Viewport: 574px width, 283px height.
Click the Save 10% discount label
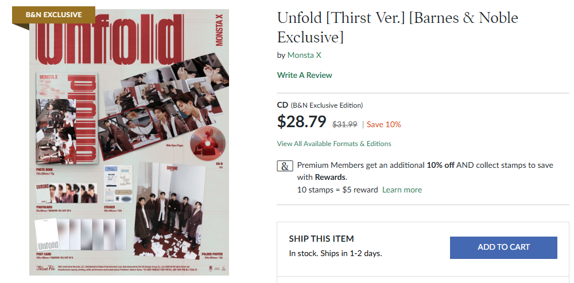(384, 124)
